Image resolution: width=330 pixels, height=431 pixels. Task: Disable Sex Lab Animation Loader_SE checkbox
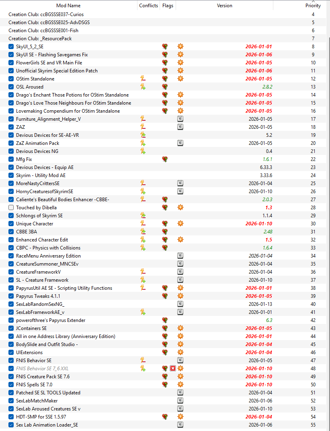click(11, 425)
